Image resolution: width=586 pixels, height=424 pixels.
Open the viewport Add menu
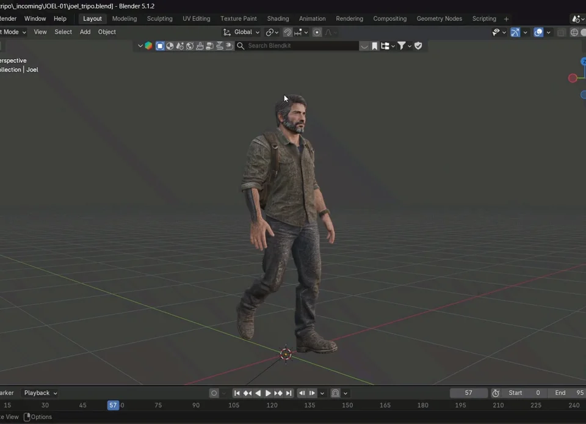pyautogui.click(x=85, y=32)
